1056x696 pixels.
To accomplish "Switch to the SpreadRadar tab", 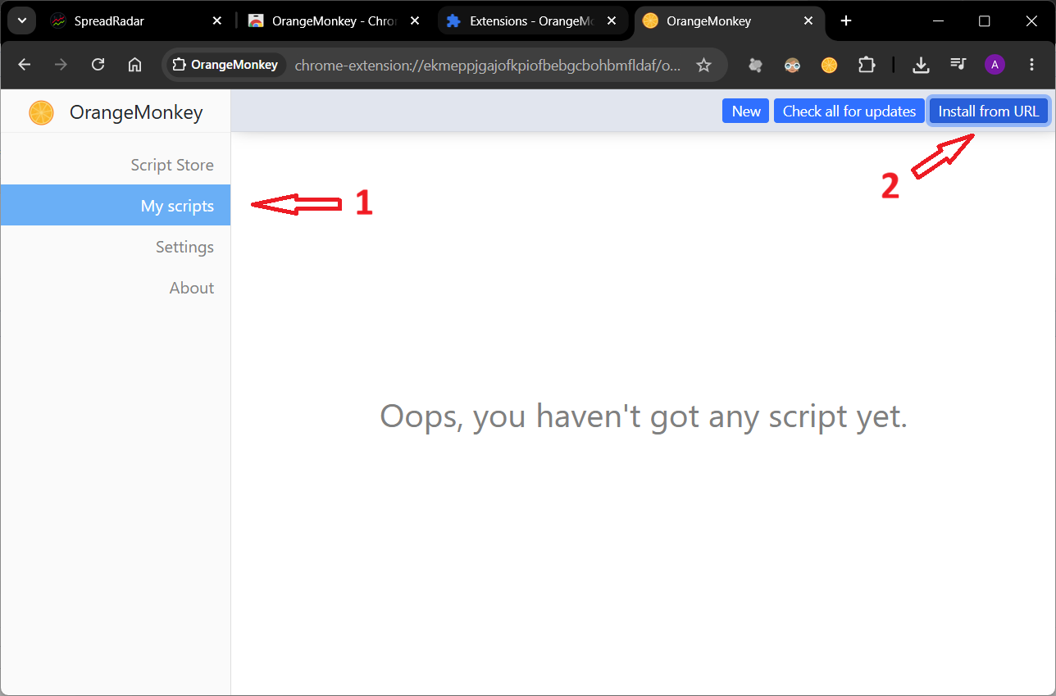I will (136, 21).
